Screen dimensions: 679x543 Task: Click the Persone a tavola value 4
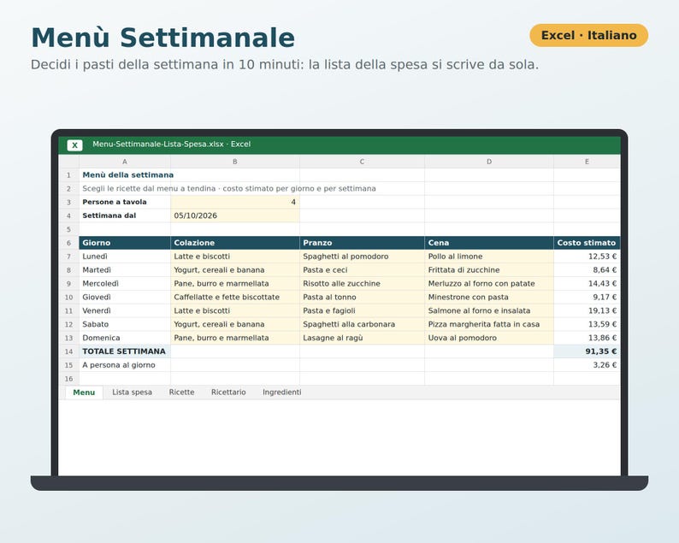point(234,202)
